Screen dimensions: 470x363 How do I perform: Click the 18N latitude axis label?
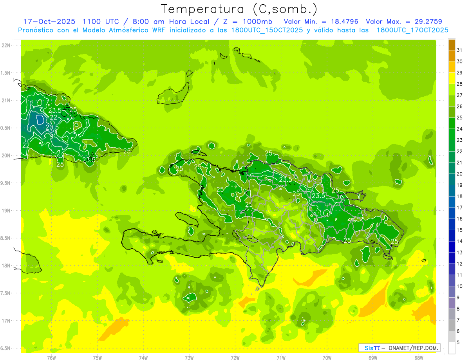[6, 266]
